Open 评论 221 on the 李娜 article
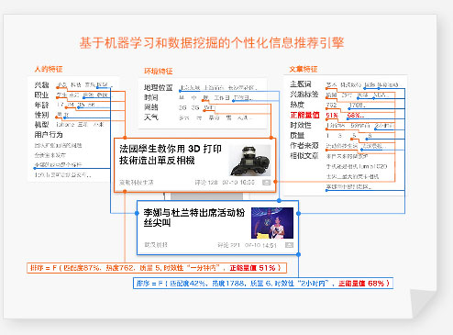453x335 pixels. 228,245
